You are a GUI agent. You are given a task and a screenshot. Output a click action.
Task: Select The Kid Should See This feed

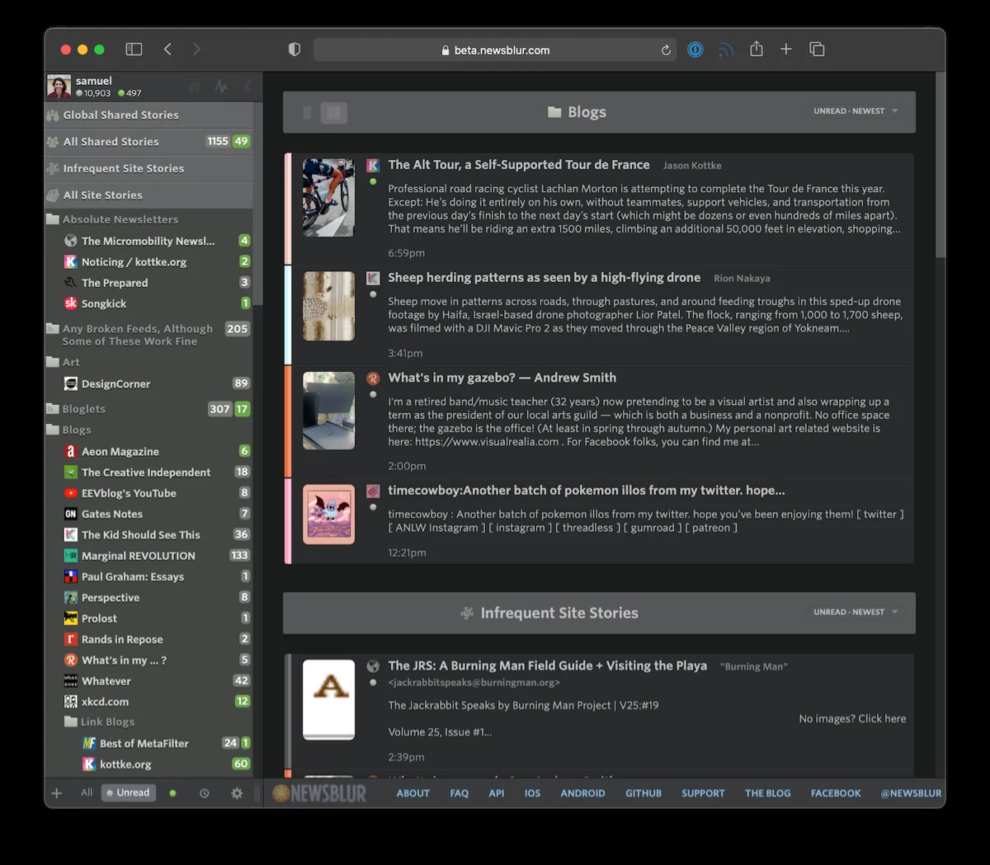[x=148, y=534]
